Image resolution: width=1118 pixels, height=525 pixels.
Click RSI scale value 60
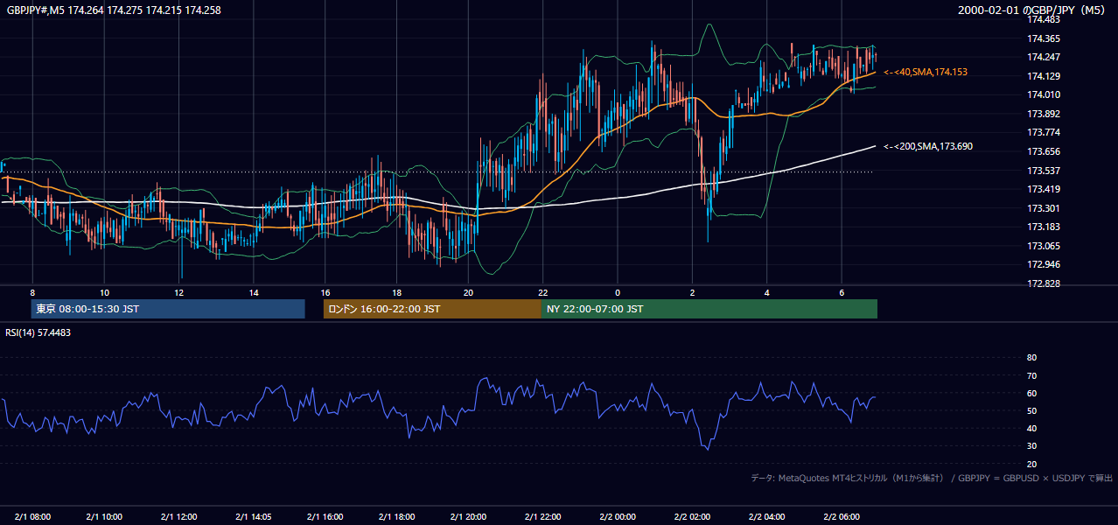[1031, 393]
